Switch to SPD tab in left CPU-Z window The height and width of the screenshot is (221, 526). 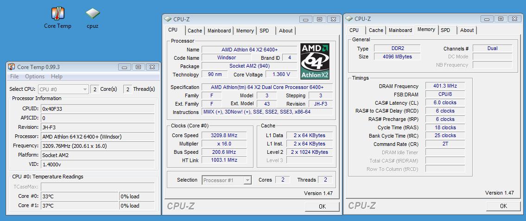264,31
